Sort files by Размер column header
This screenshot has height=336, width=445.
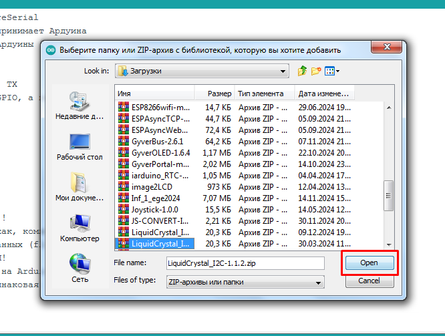(214, 94)
